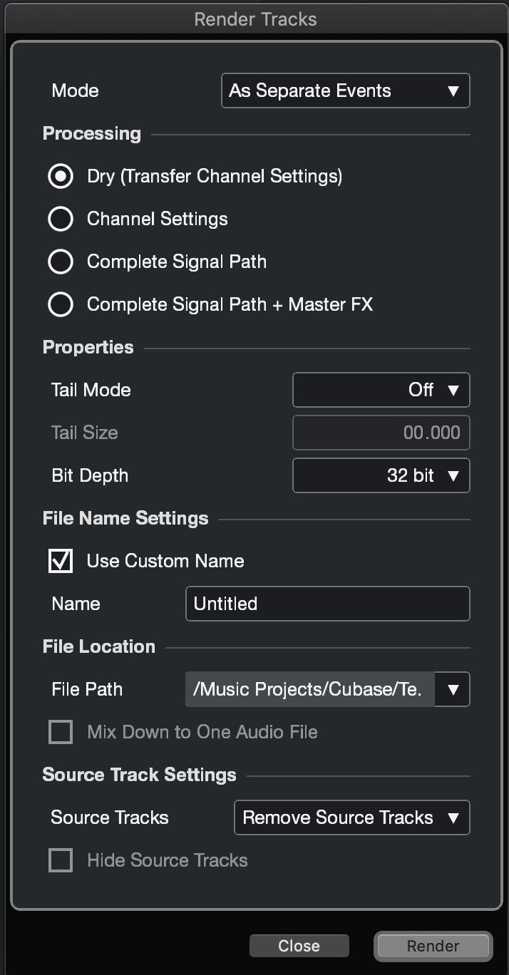Click the File Name Settings section header
The width and height of the screenshot is (509, 975).
tap(125, 518)
